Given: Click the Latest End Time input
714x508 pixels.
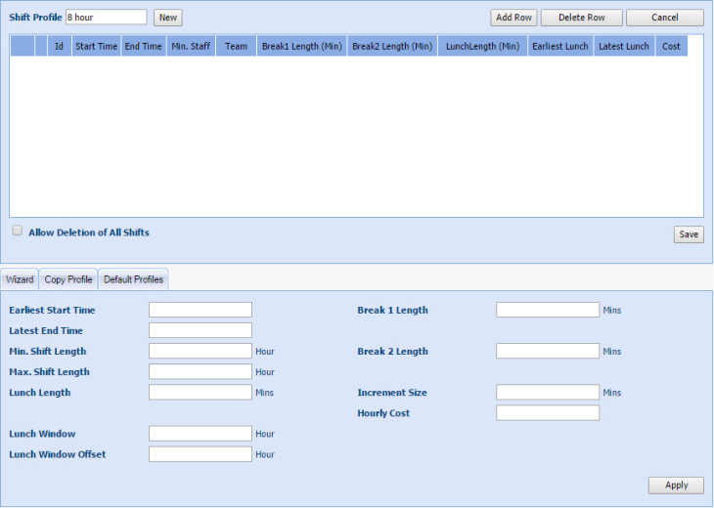Looking at the screenshot, I should coord(201,330).
